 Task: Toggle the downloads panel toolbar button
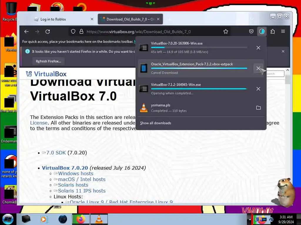[262, 31]
